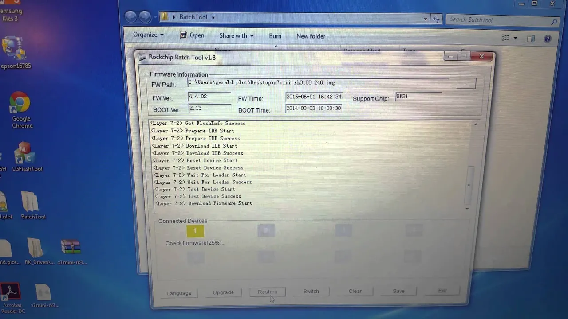The width and height of the screenshot is (568, 319).
Task: Click log line 'Reset Device Start'
Action: pos(195,160)
